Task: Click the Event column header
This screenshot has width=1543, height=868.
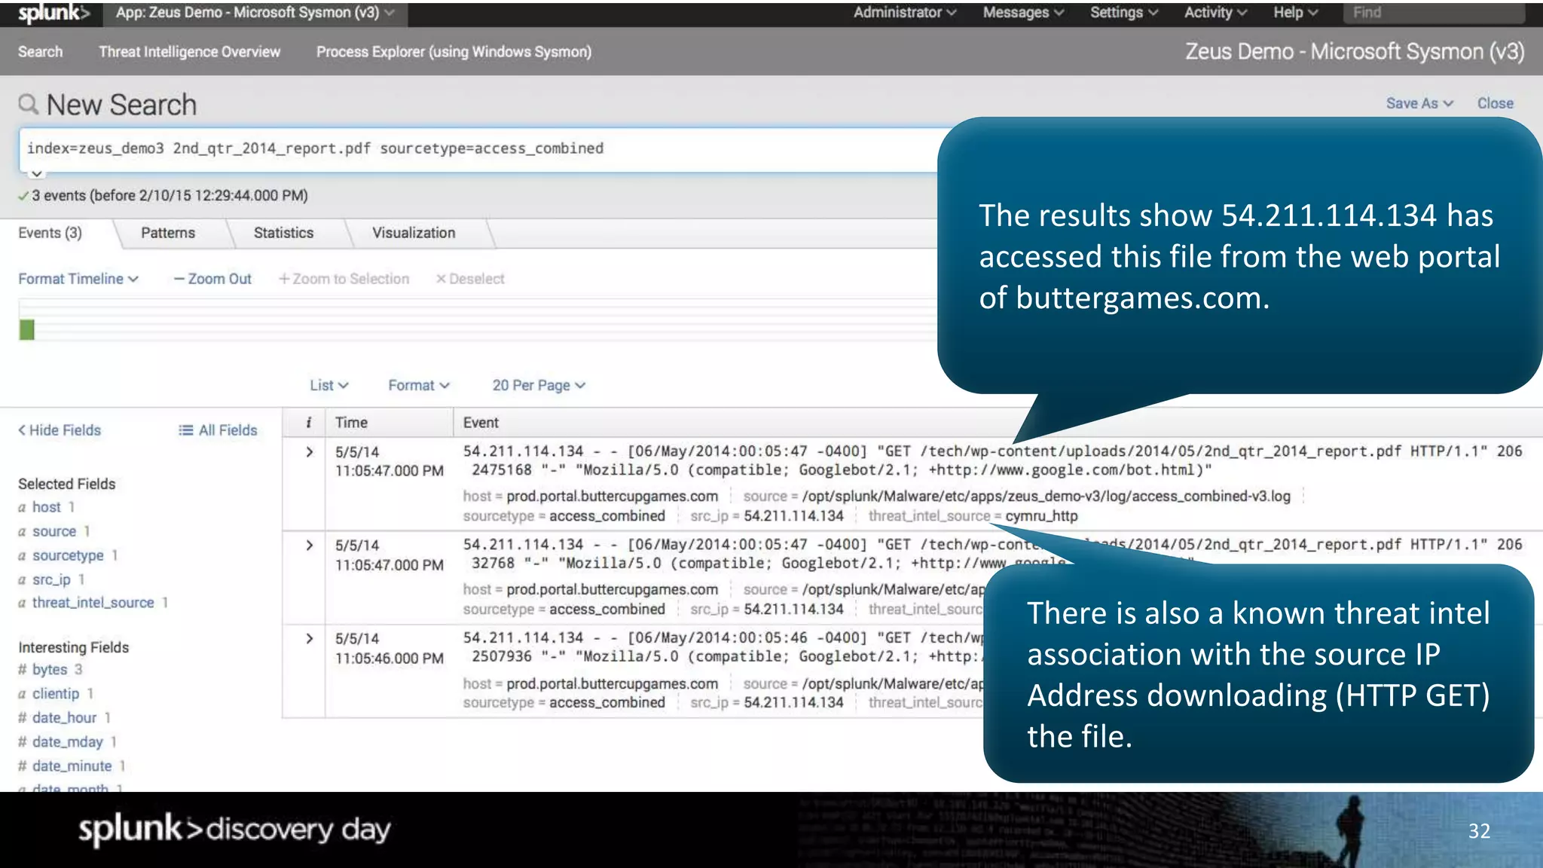Action: tap(481, 423)
